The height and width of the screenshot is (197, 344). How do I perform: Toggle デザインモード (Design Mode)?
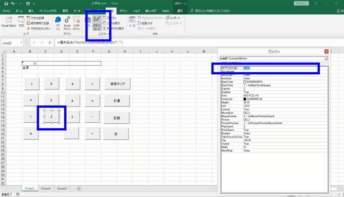click(97, 23)
